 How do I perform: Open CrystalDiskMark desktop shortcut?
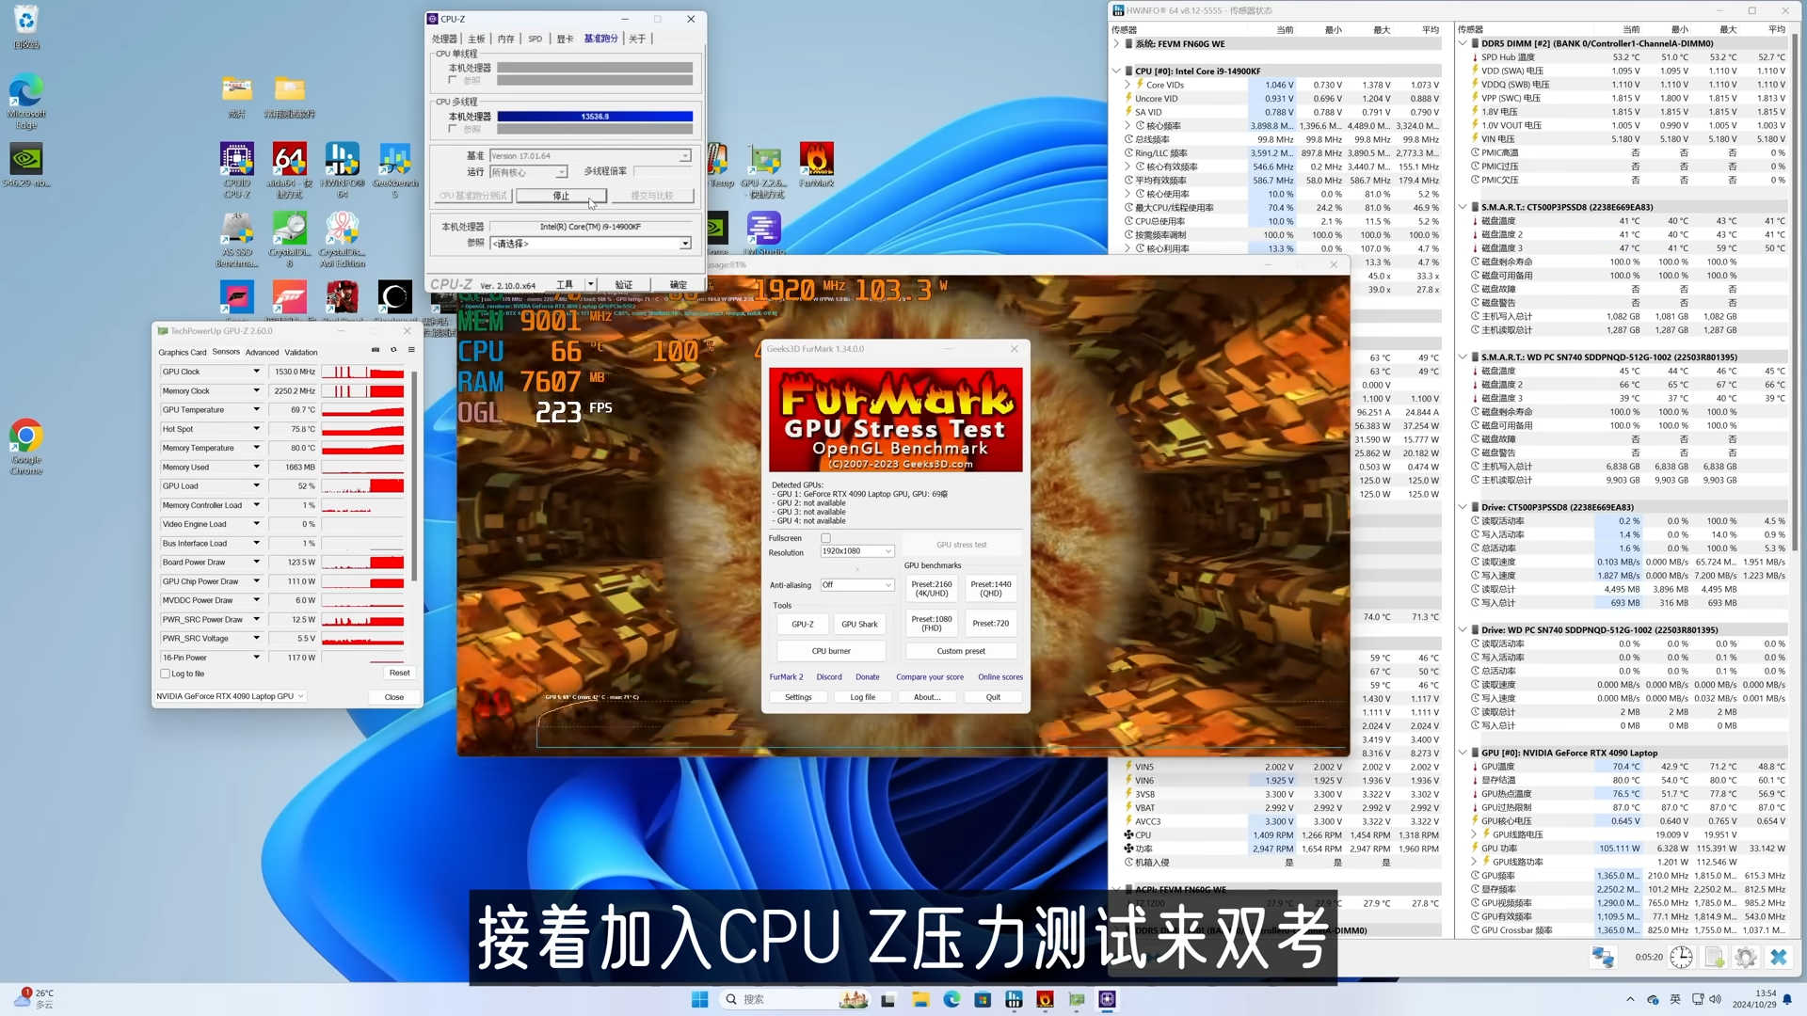click(290, 240)
